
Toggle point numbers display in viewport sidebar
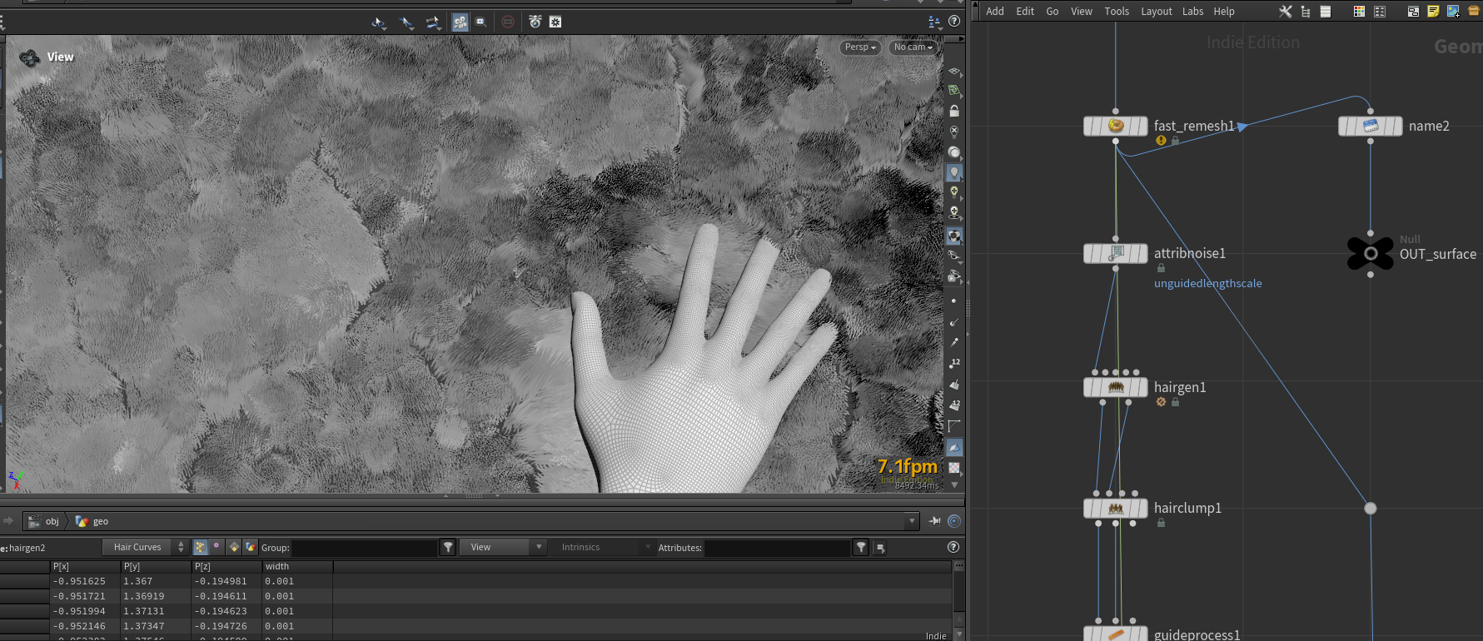click(x=954, y=364)
